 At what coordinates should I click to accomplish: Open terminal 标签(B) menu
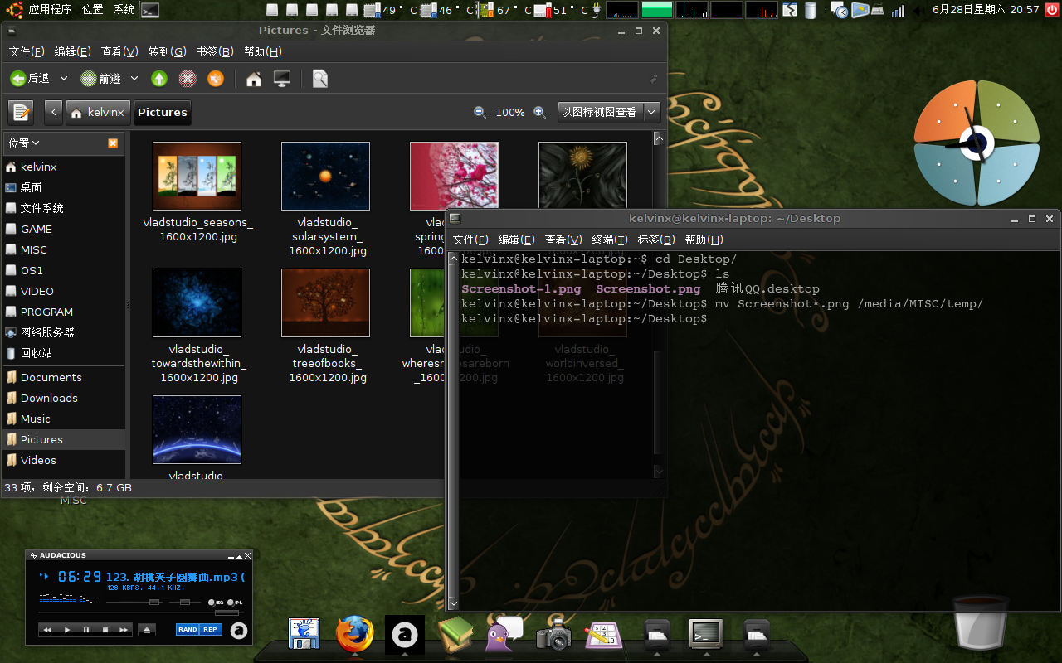(x=655, y=240)
